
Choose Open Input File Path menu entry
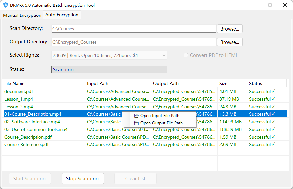point(160,116)
